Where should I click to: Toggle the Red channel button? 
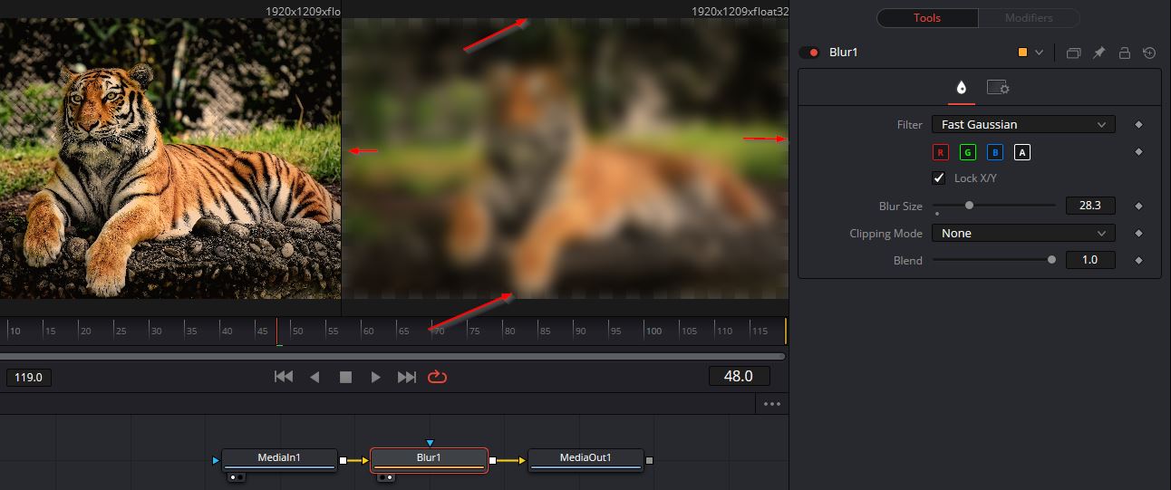pyautogui.click(x=941, y=152)
